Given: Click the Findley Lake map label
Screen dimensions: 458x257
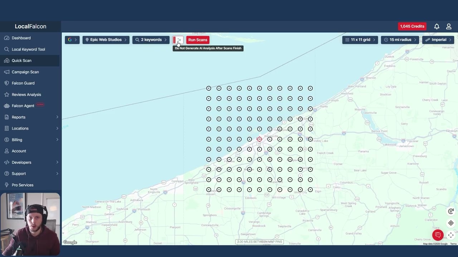Looking at the screenshot, I should [x=320, y=141].
